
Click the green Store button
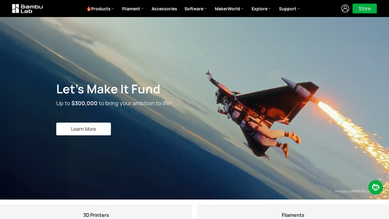364,9
